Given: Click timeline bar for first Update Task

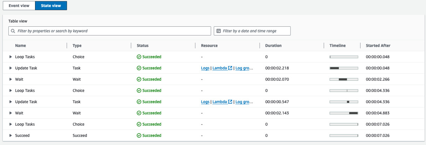Looking at the screenshot, I should pyautogui.click(x=344, y=68).
